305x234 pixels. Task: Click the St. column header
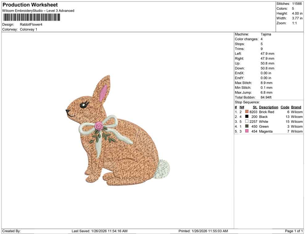(x=255, y=107)
